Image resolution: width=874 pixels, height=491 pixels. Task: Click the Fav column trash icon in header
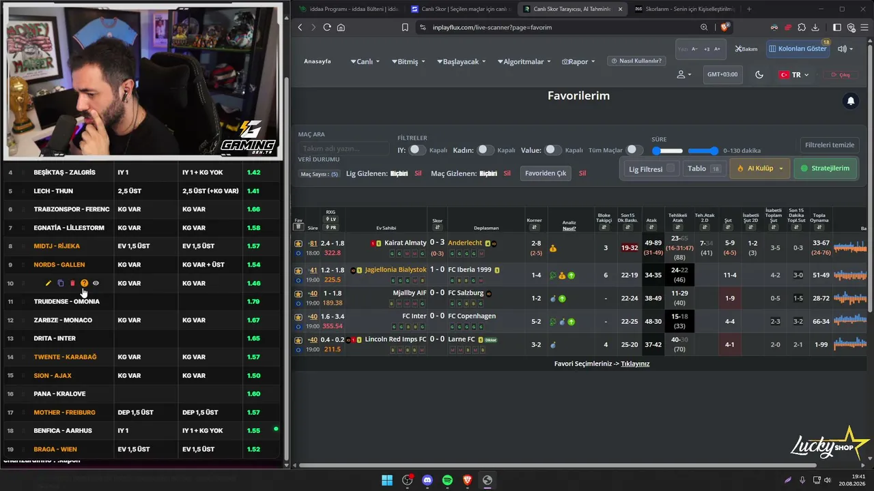pyautogui.click(x=298, y=227)
